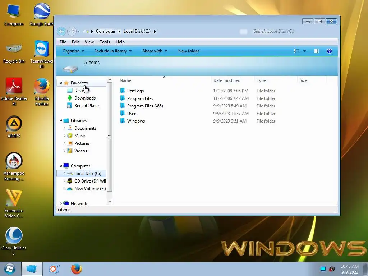Click the navigation pane scroll down arrow
The height and width of the screenshot is (276, 368).
pos(110,202)
